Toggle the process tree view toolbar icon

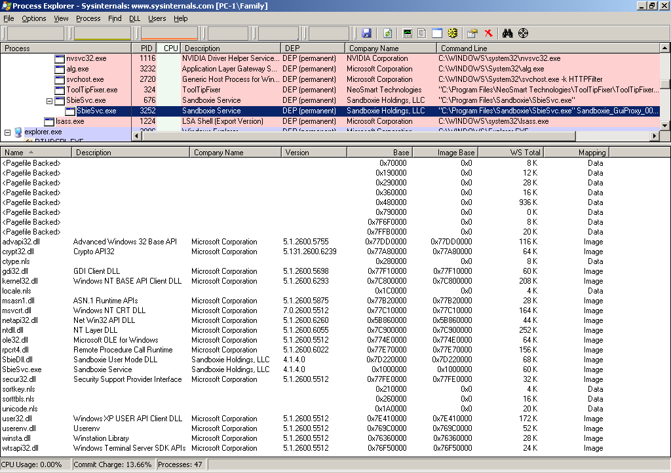click(x=422, y=33)
